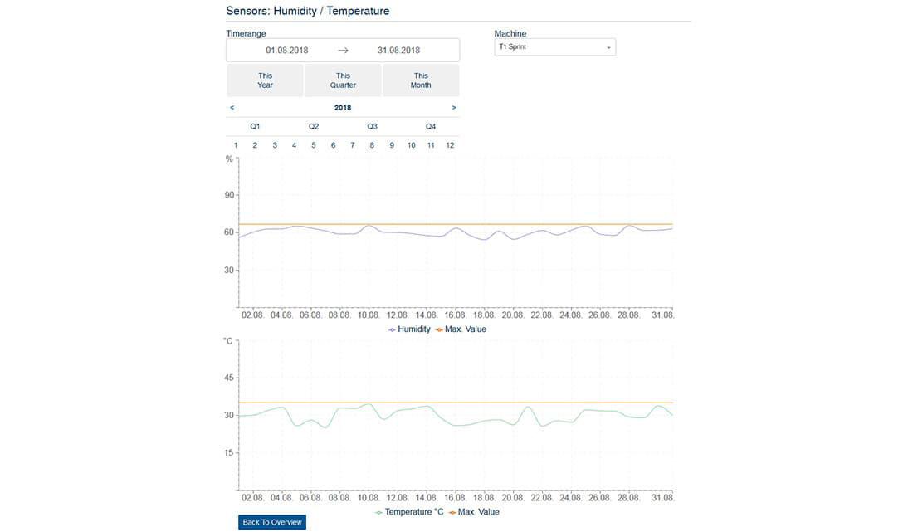Toggle Temperature °C series in legend
This screenshot has width=913, height=532.
(x=410, y=512)
